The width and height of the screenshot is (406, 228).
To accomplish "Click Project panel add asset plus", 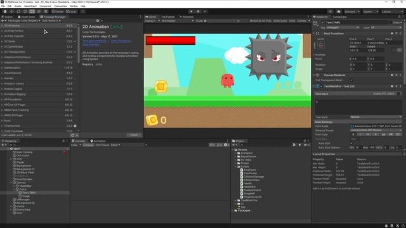I will (x=233, y=145).
